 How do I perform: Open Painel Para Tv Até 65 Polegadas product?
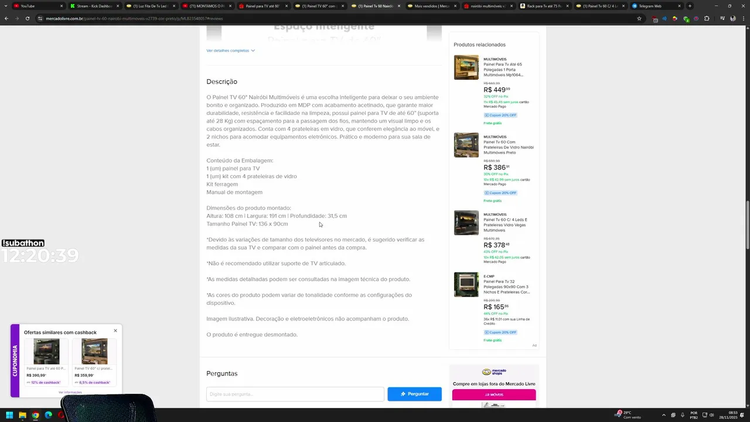[x=503, y=70]
